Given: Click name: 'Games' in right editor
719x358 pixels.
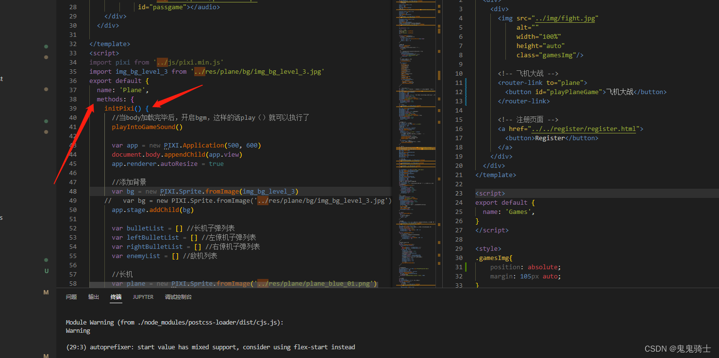Looking at the screenshot, I should [x=509, y=212].
